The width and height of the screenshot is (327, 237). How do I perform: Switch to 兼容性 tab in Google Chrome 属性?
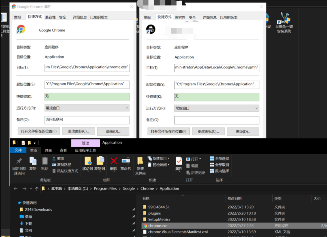tap(50, 17)
